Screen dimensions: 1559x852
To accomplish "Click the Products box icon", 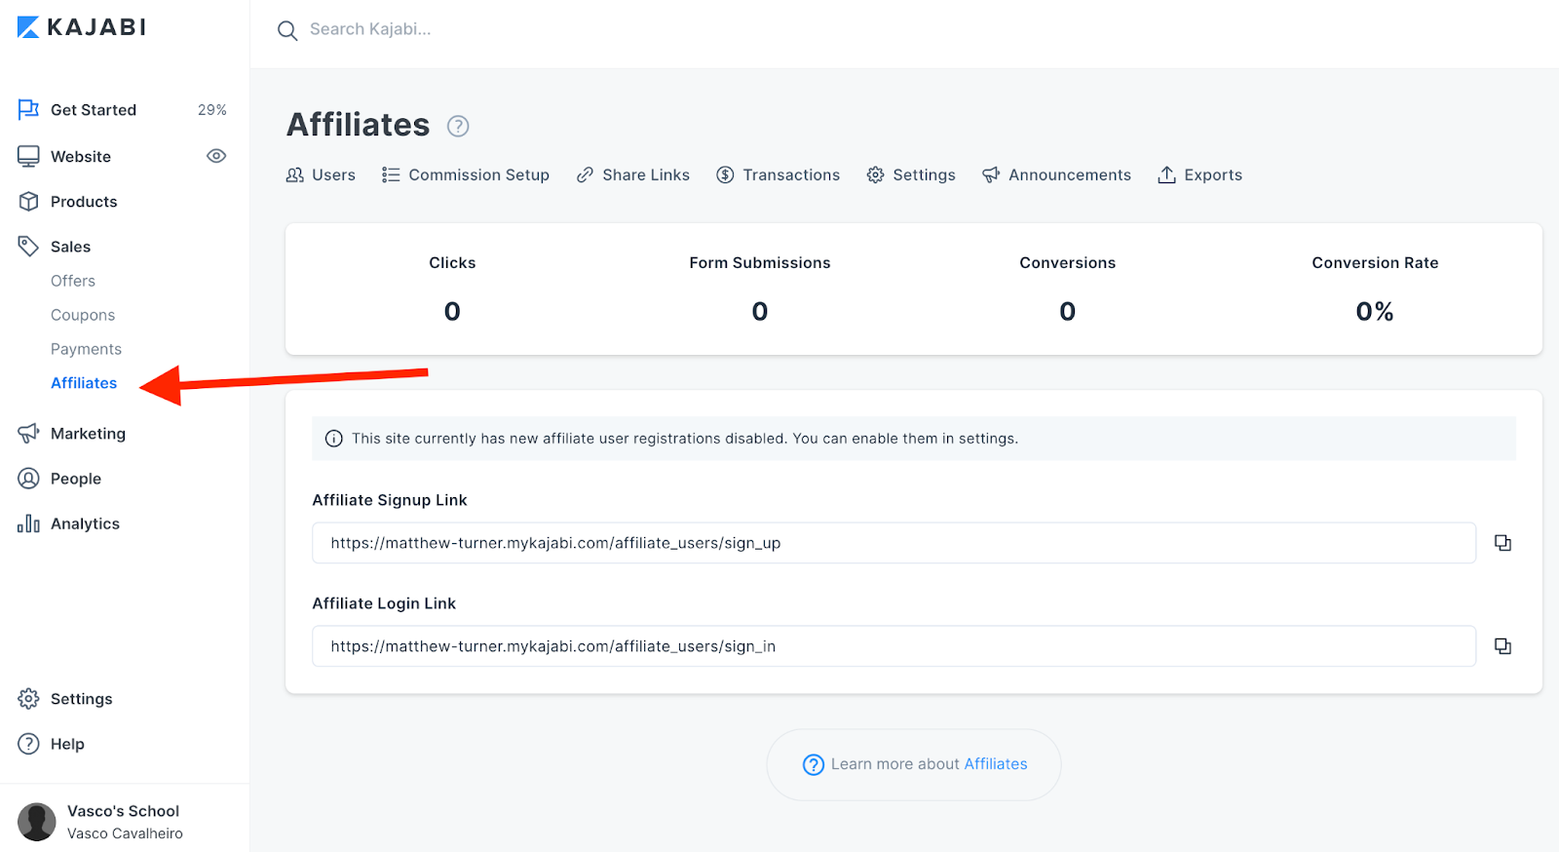I will (28, 202).
